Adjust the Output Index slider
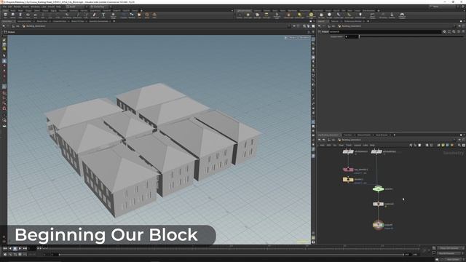Image resolution: width=466 pixels, height=262 pixels. 411,36
